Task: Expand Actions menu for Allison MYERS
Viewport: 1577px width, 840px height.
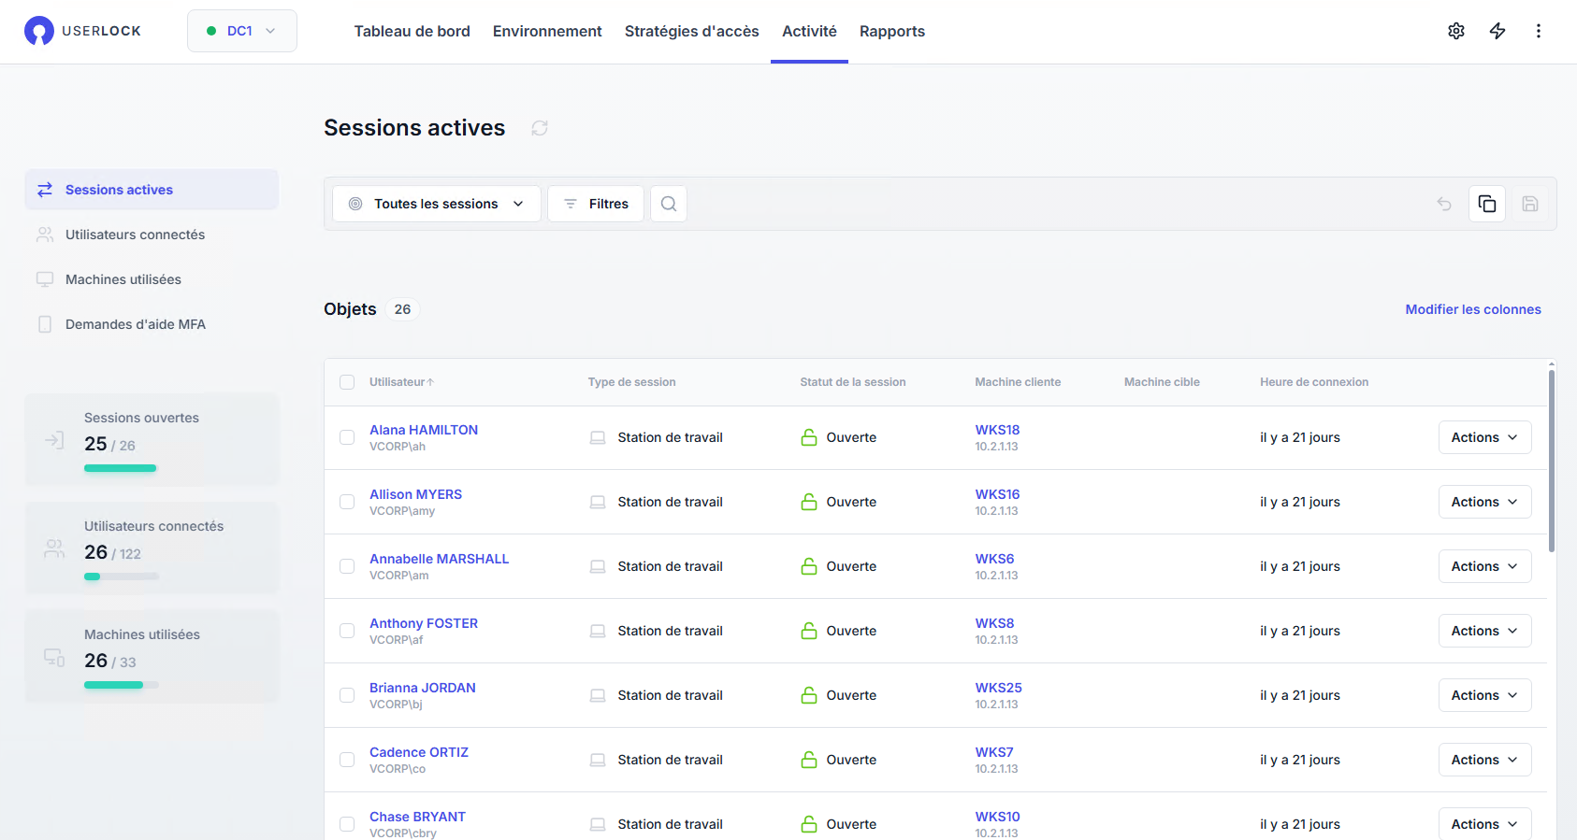Action: click(1483, 502)
